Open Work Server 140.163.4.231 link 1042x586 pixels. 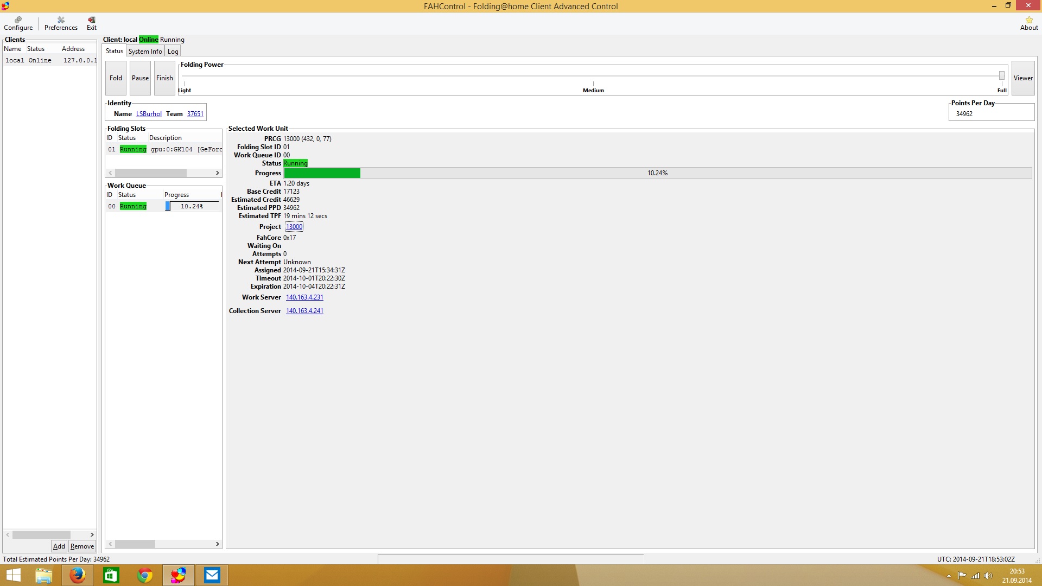pos(304,297)
